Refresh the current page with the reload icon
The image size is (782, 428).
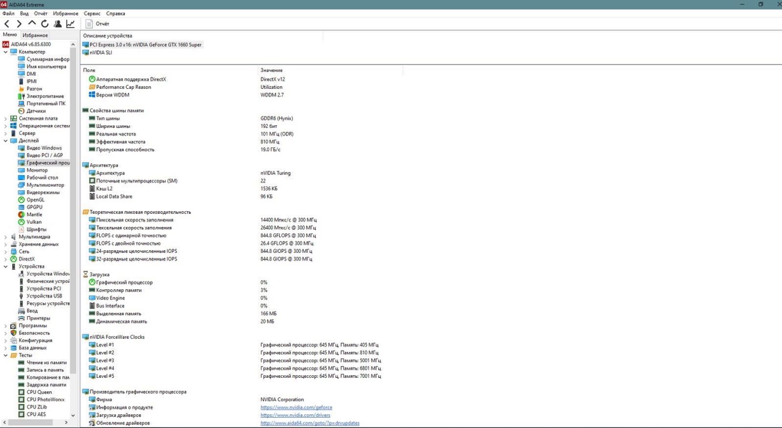pos(44,23)
